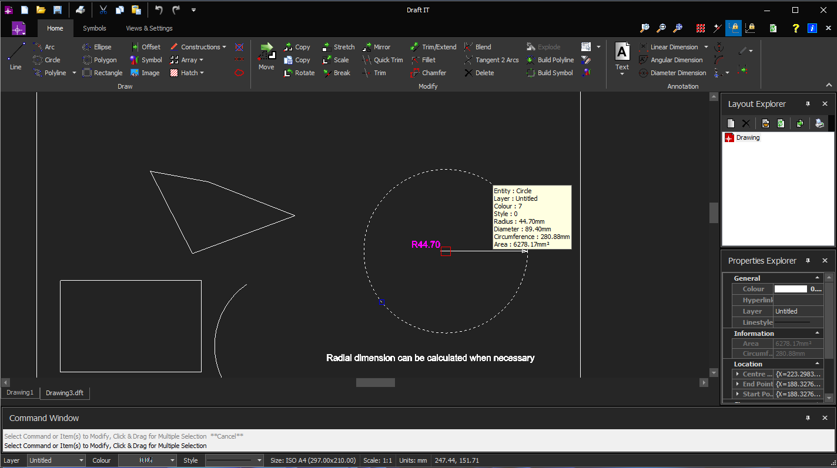Click the horizontal canvas scrollbar thumb
Screen dimensions: 837x468
click(376, 382)
